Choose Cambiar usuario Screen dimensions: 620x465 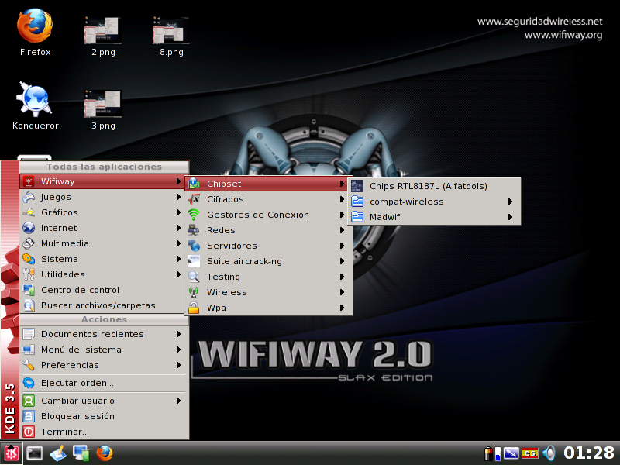[102, 401]
